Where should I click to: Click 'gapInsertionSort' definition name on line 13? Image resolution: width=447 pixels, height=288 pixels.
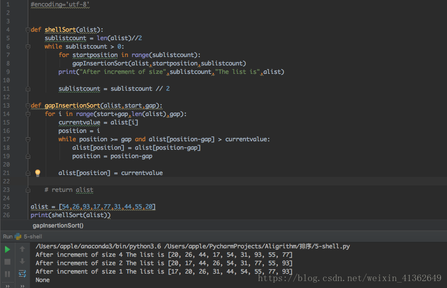(x=72, y=106)
